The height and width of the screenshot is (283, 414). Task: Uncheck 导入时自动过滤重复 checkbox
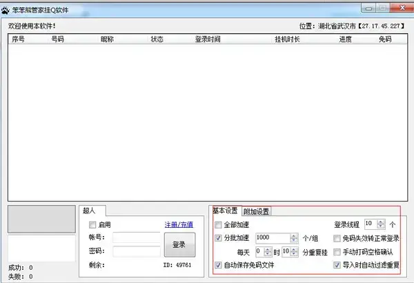click(x=337, y=265)
